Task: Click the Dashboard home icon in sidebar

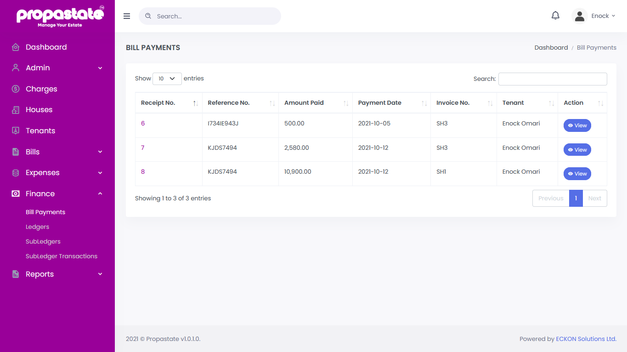Action: tap(16, 47)
